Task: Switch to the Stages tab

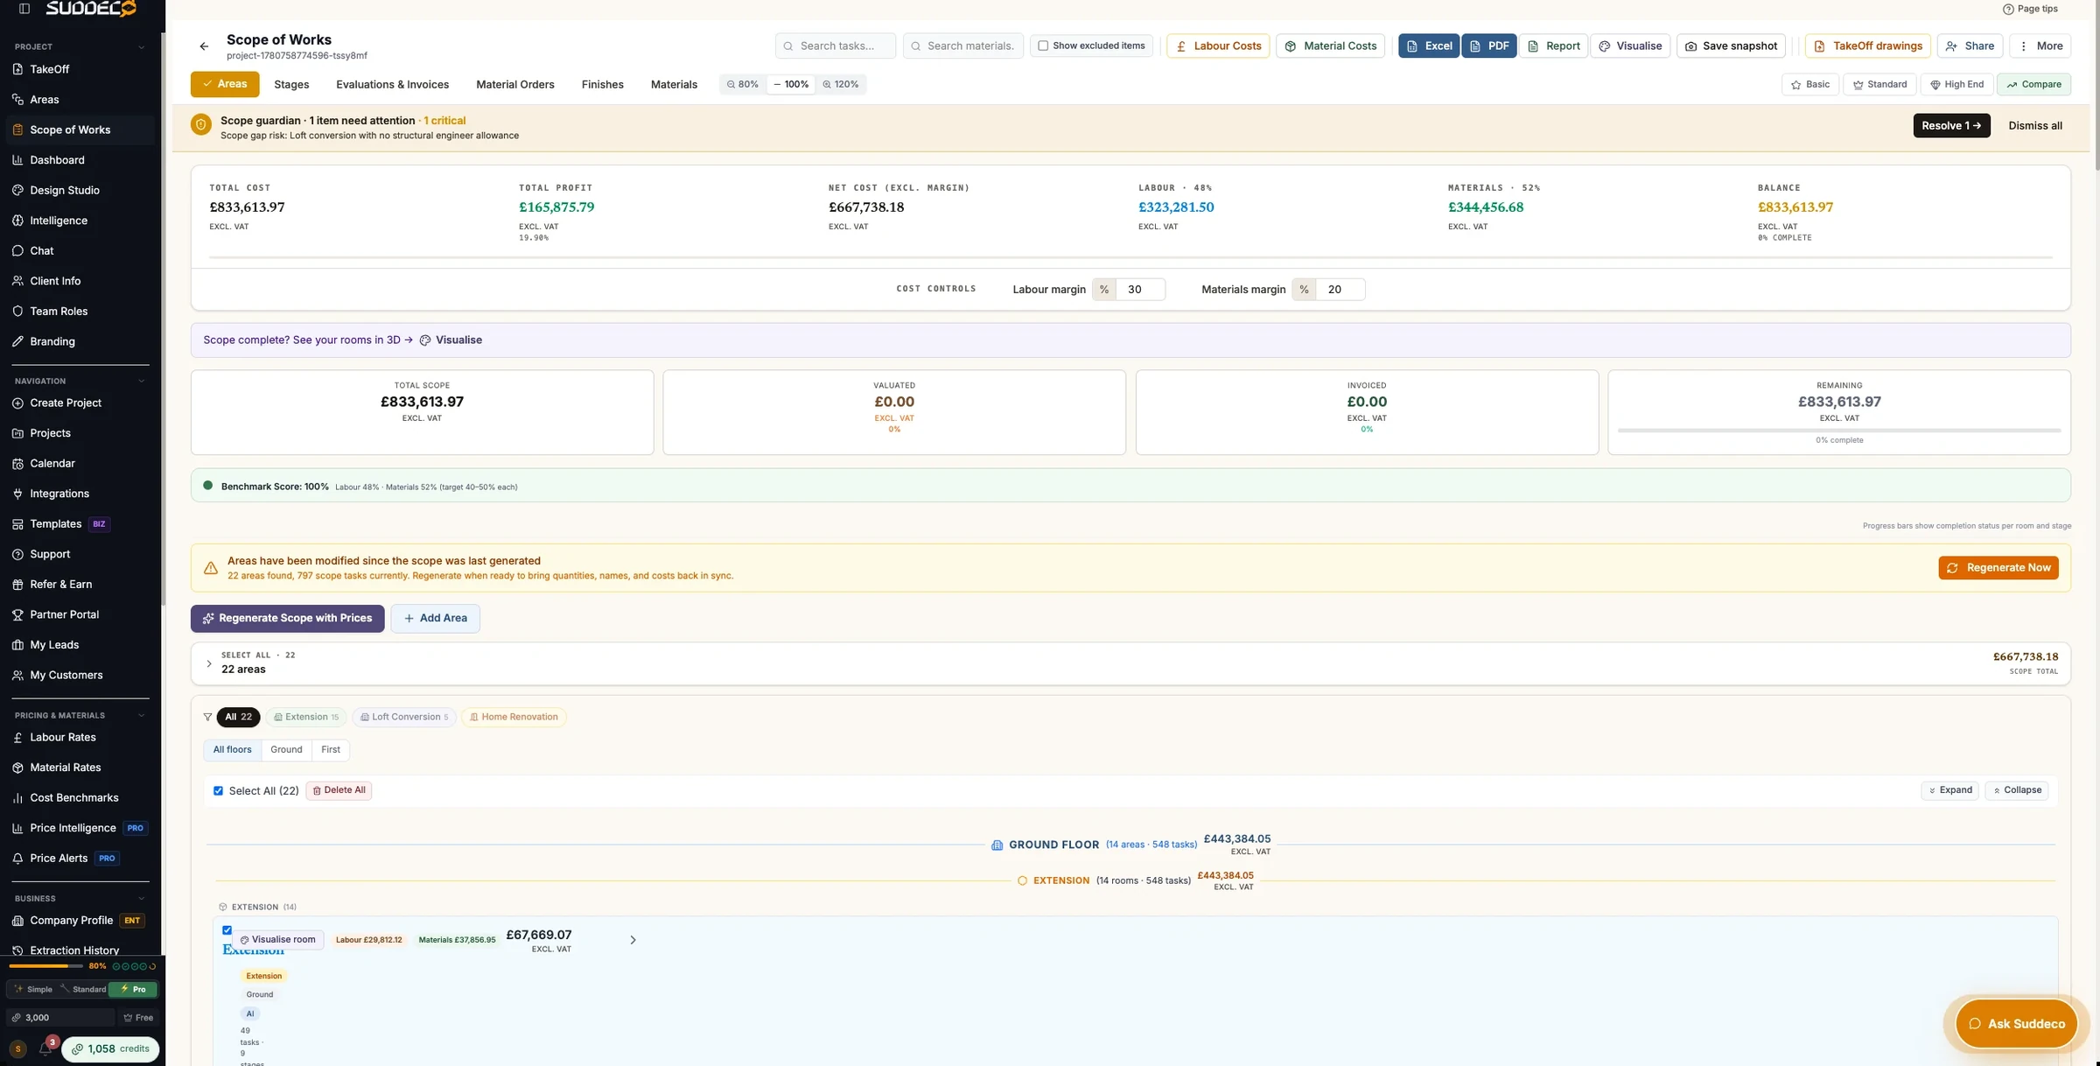Action: click(x=291, y=85)
